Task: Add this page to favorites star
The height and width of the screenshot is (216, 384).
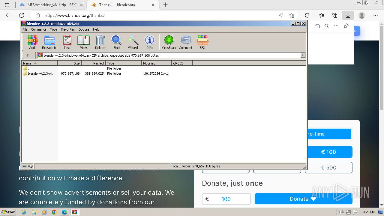Action: (x=292, y=15)
